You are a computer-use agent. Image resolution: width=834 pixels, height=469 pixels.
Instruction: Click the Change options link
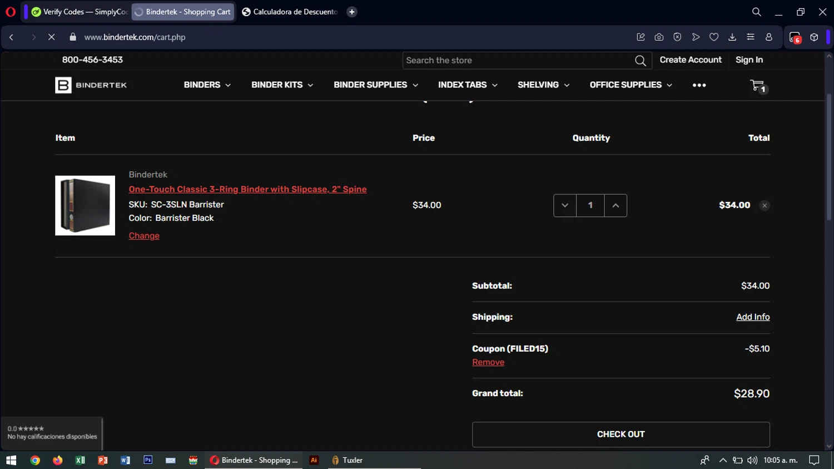144,235
